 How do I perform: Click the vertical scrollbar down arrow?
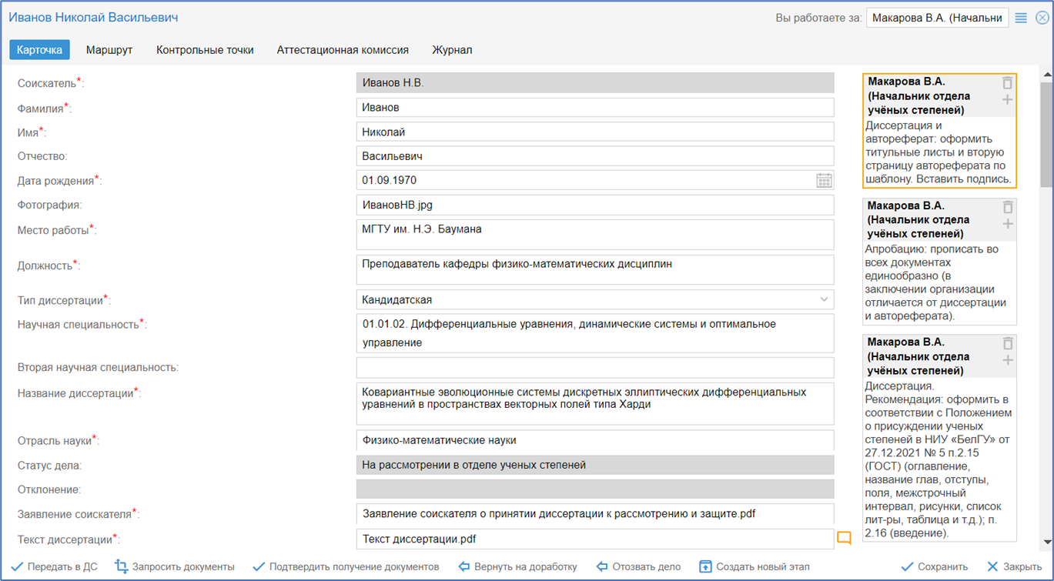[1046, 542]
